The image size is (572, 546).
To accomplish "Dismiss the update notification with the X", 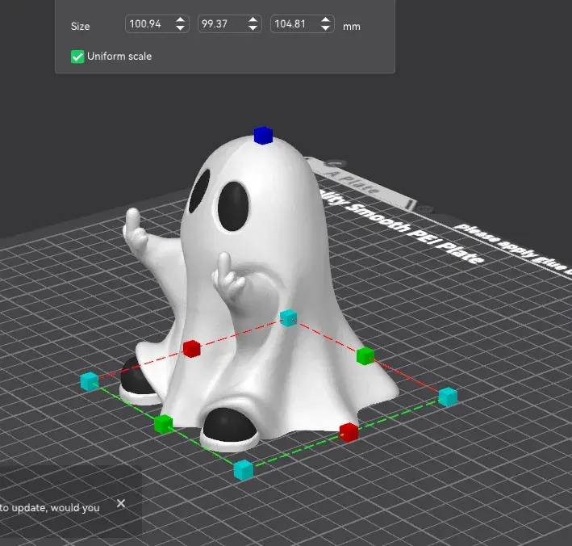I will 121,503.
